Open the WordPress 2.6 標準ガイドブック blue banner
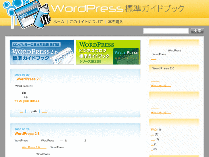Screen dimensions: 209x157 [x=42, y=52]
